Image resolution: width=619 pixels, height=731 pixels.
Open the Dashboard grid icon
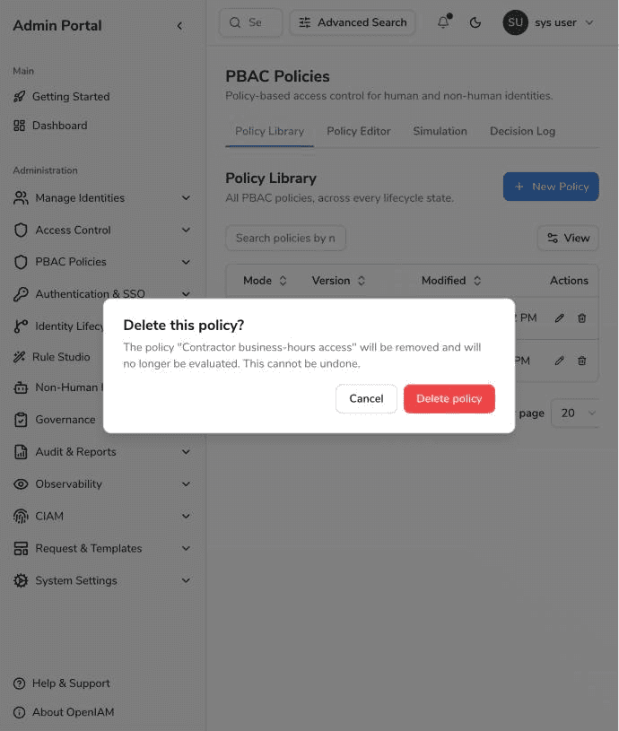pos(19,126)
